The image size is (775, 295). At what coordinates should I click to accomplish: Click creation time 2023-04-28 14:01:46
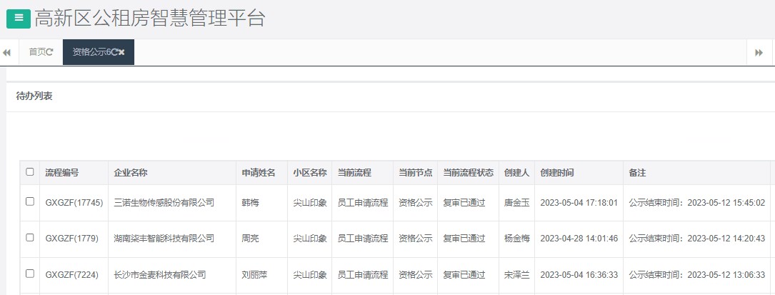(579, 239)
